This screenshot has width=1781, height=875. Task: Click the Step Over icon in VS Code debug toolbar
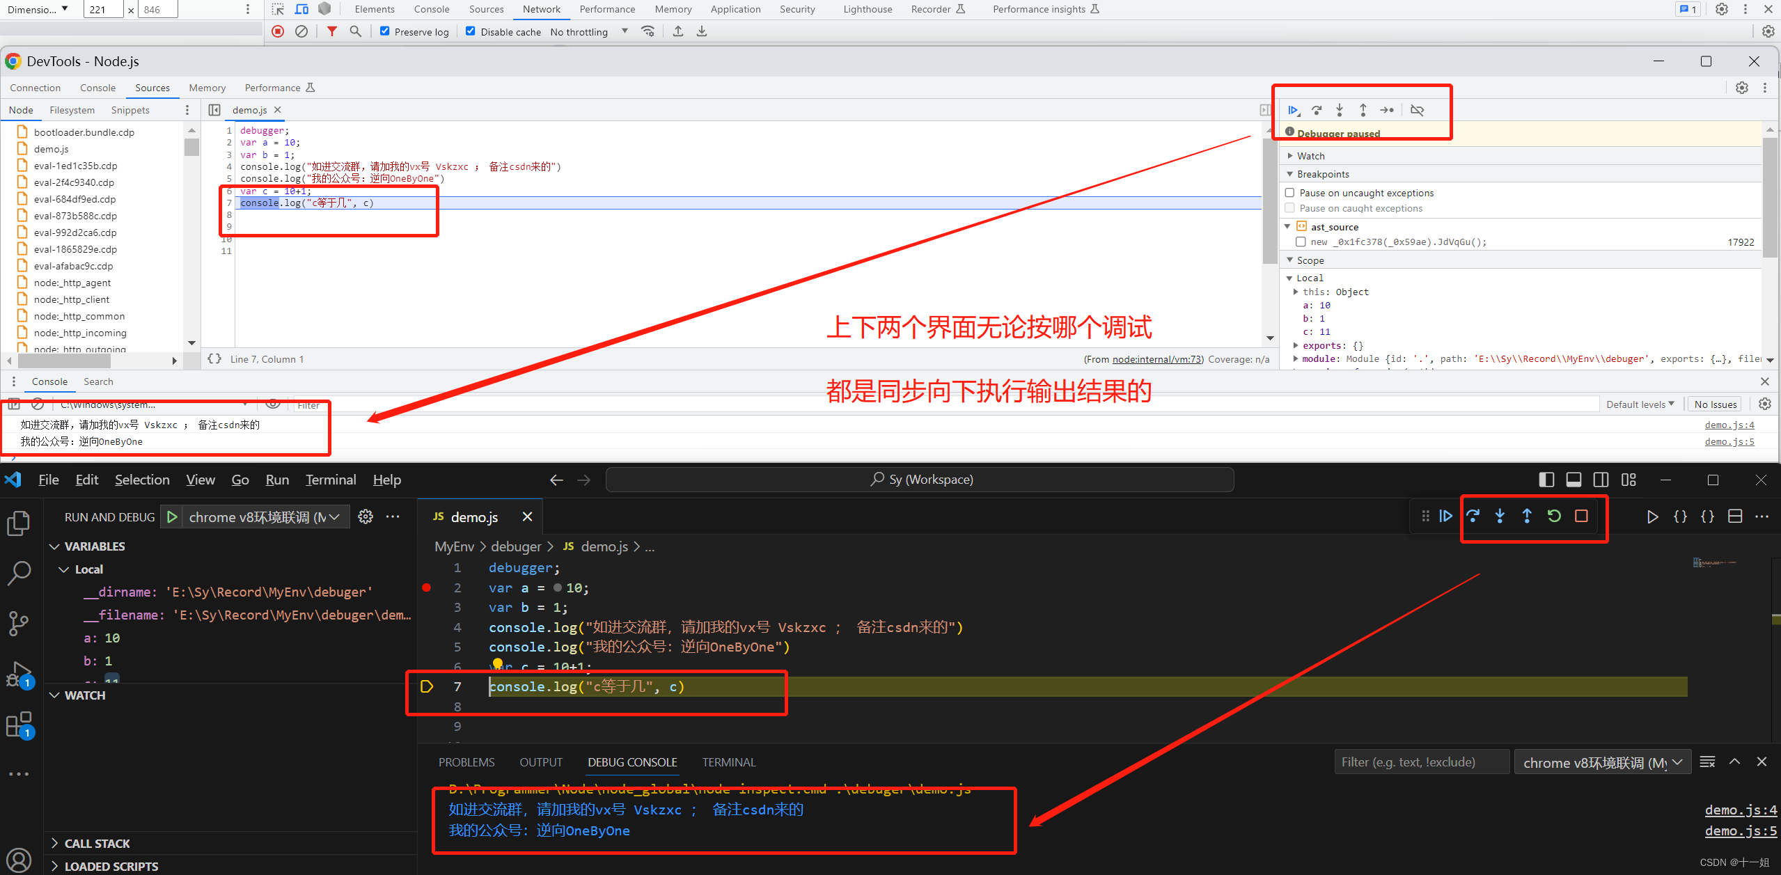(1473, 516)
